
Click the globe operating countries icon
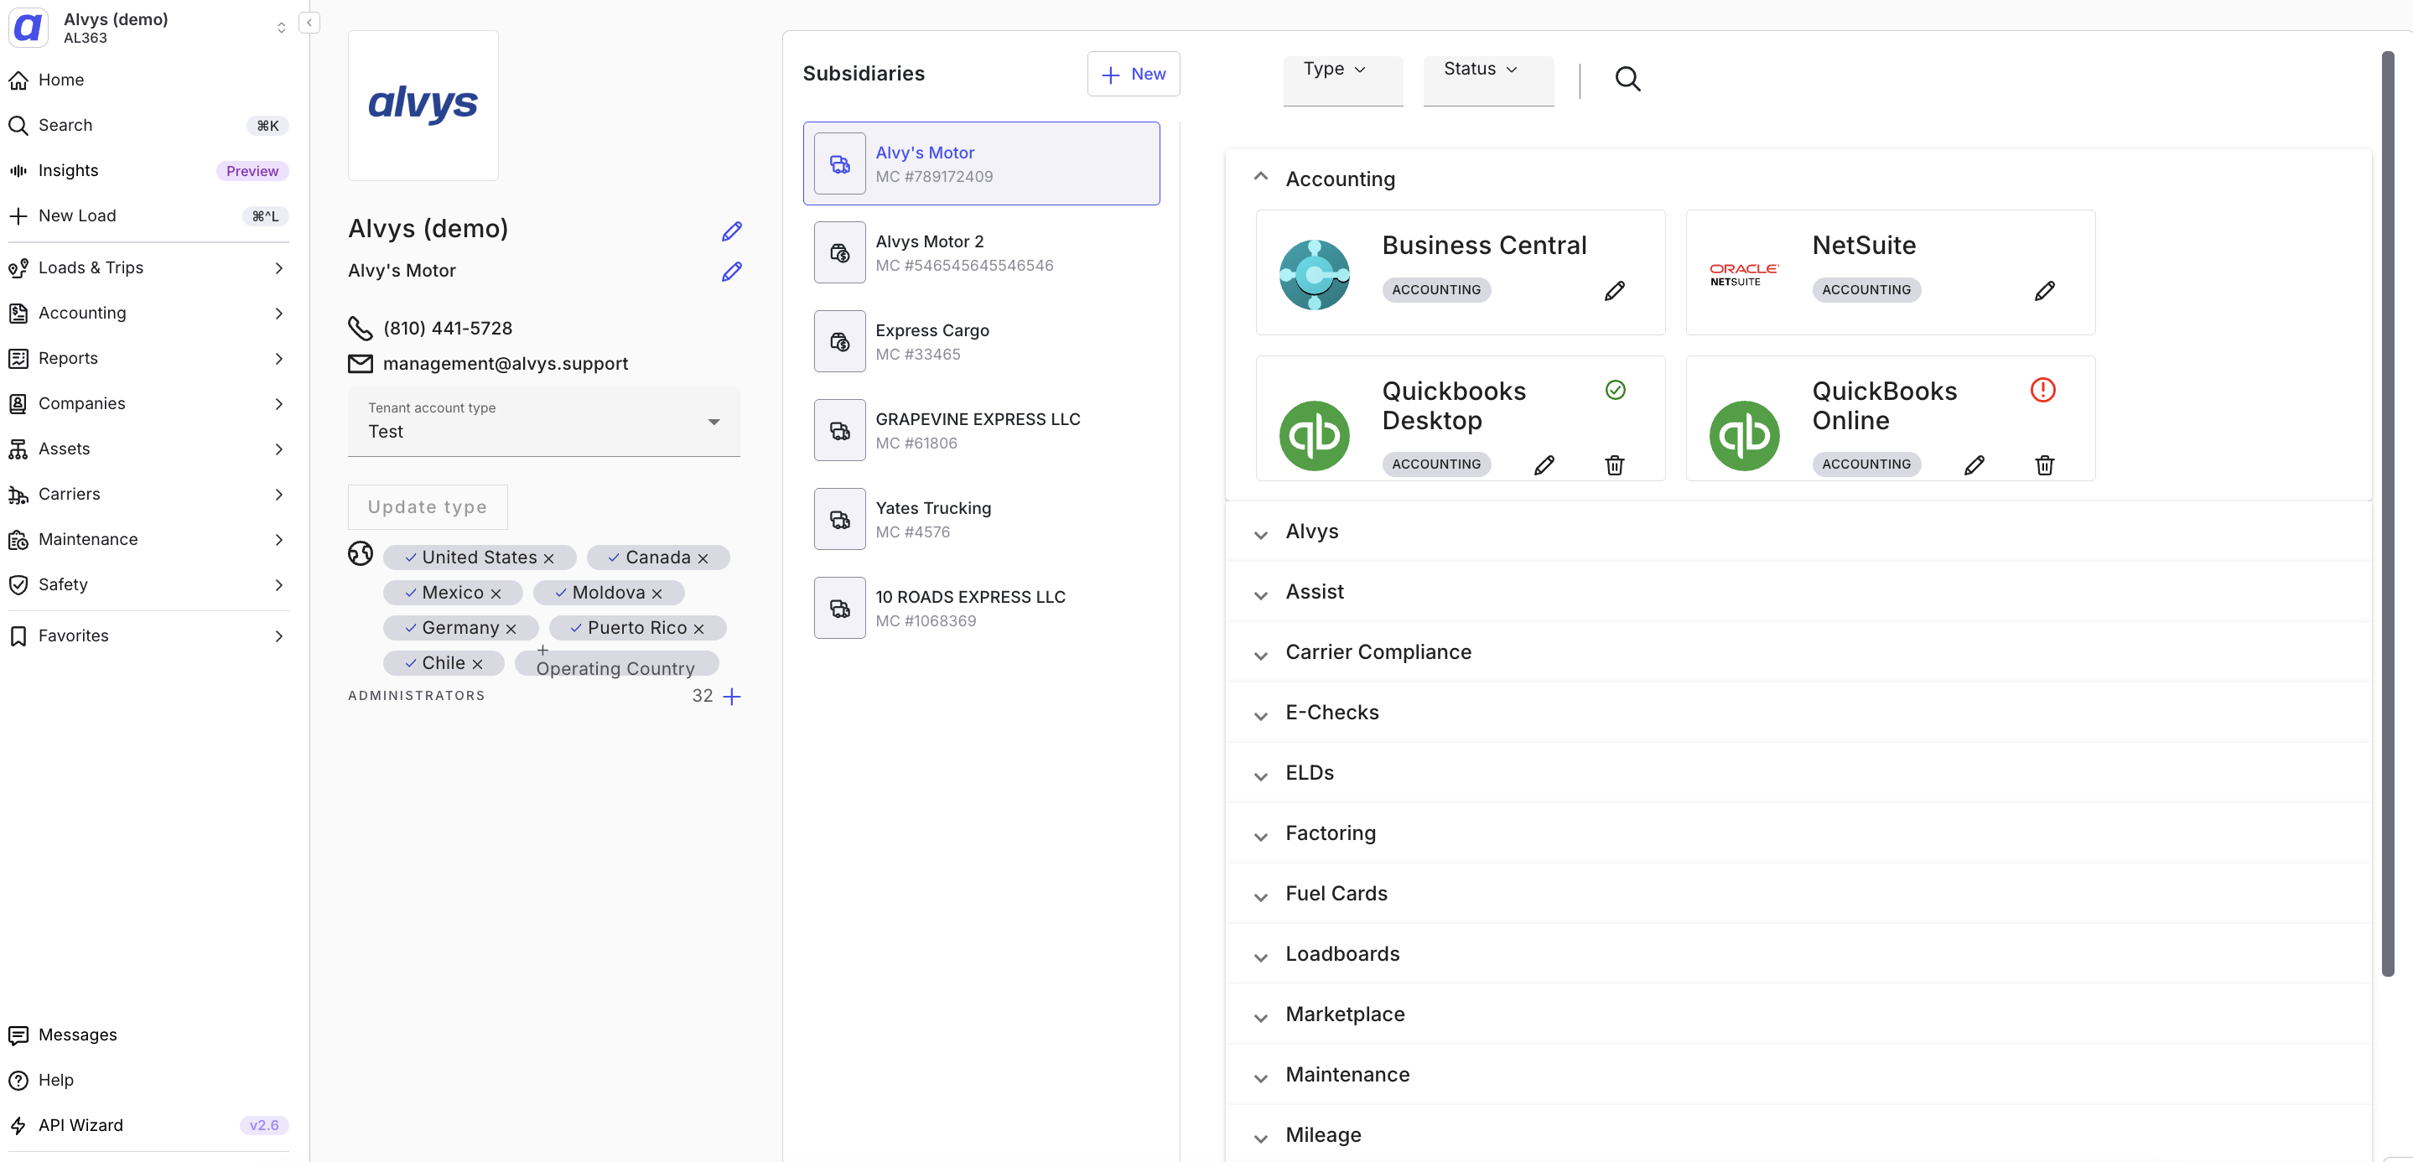pyautogui.click(x=361, y=553)
